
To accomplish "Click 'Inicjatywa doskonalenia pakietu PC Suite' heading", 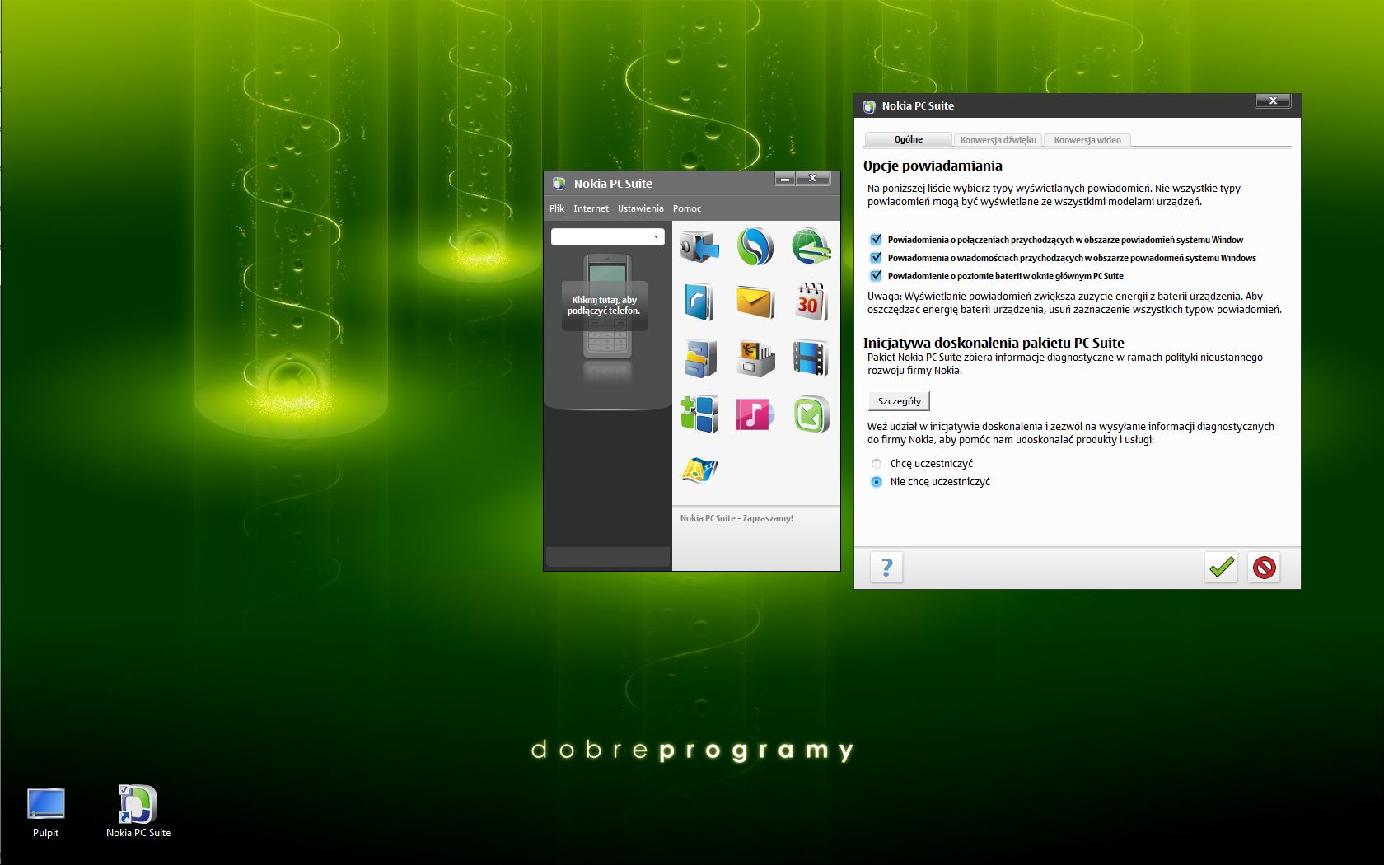I will coord(994,343).
